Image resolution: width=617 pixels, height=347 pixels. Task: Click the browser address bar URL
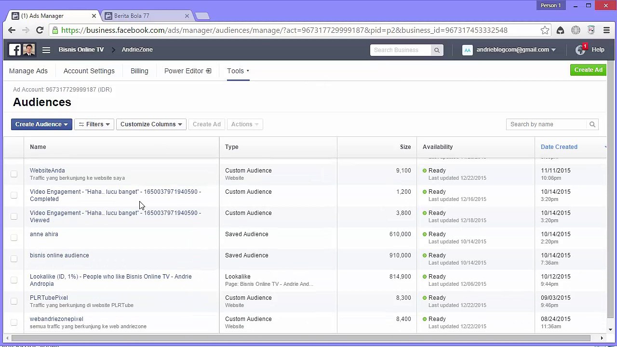[x=284, y=30]
